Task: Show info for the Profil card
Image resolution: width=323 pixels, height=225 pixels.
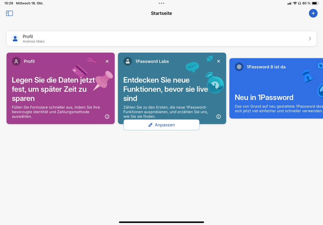Action: pyautogui.click(x=107, y=117)
